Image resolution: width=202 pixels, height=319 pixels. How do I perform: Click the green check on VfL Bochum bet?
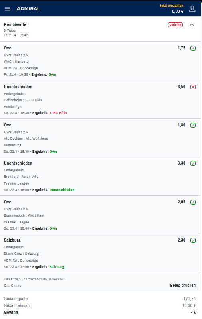click(193, 125)
